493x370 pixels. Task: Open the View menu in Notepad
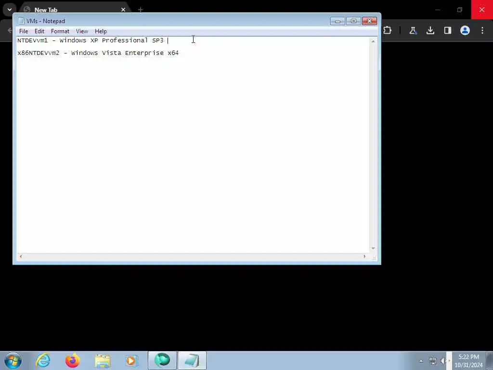click(x=82, y=31)
